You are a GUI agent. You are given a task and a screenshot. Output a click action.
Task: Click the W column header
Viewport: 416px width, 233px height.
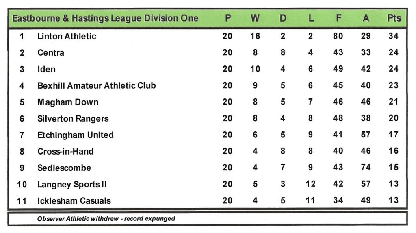coord(255,18)
